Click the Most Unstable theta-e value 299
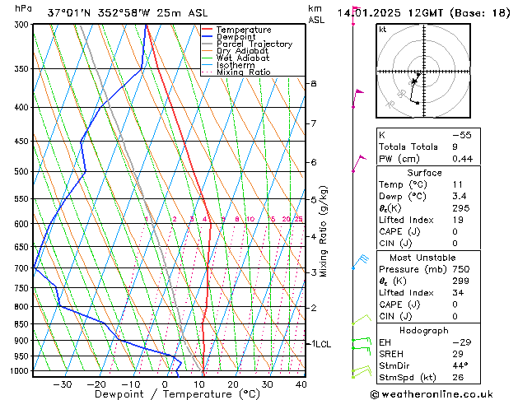Viewport: 518px width, 400px height. point(461,281)
